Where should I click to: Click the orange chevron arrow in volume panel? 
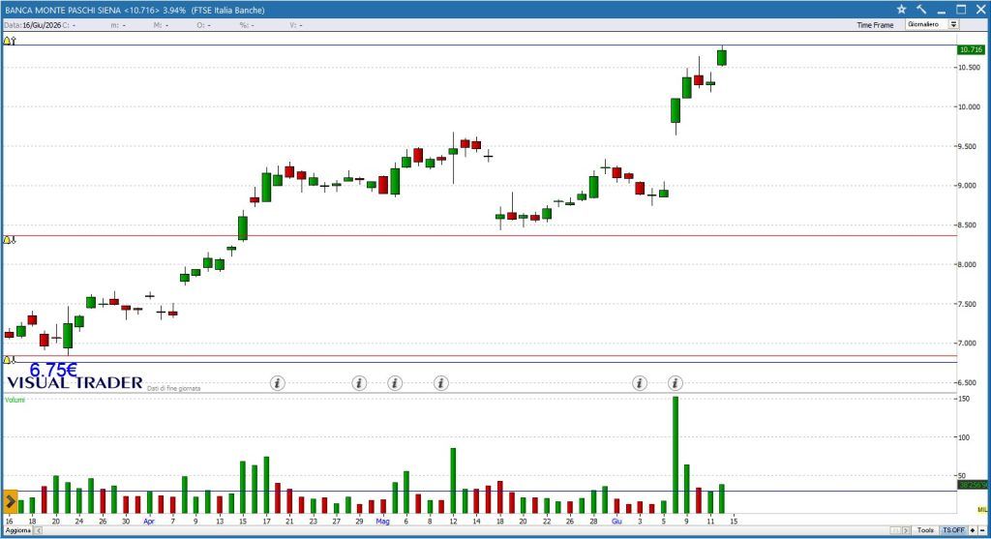point(10,501)
